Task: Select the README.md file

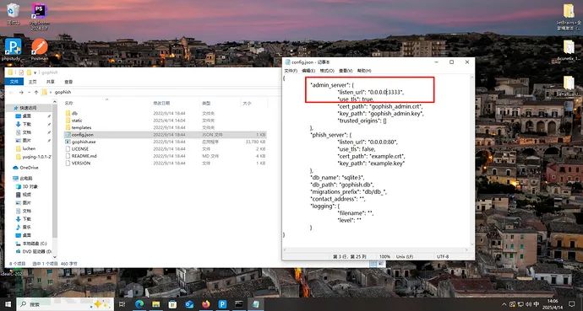Action: pos(165,156)
